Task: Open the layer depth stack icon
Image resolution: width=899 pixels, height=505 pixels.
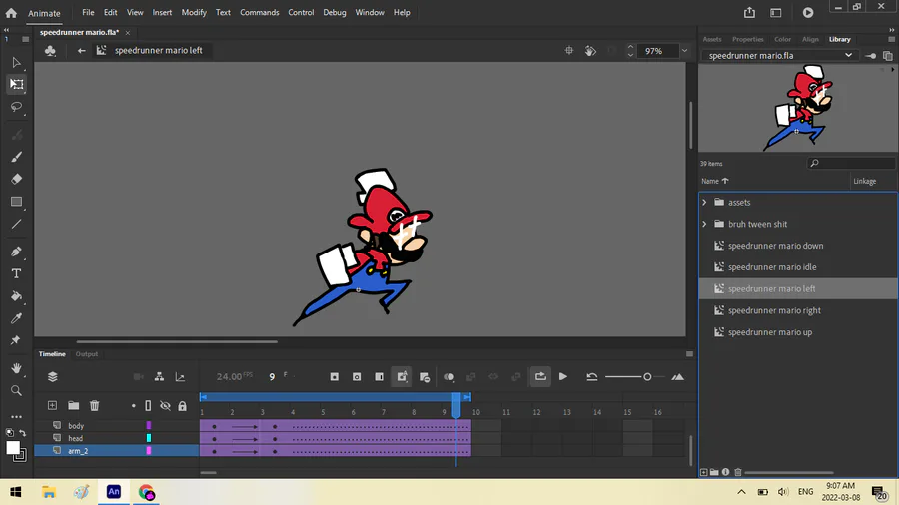Action: (53, 376)
